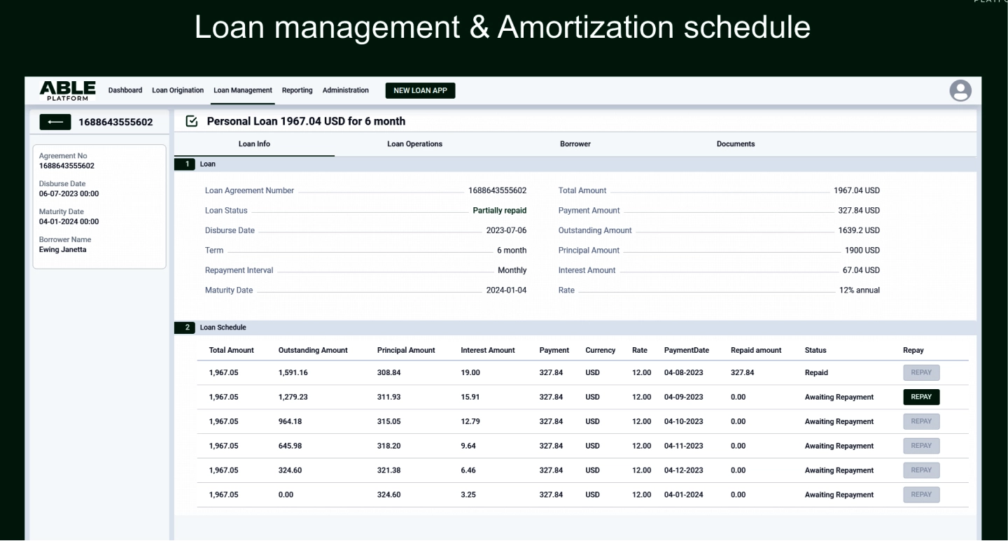Screen dimensions: 1008x541
Task: Click borrower name Ewing Janetta
Action: [62, 249]
